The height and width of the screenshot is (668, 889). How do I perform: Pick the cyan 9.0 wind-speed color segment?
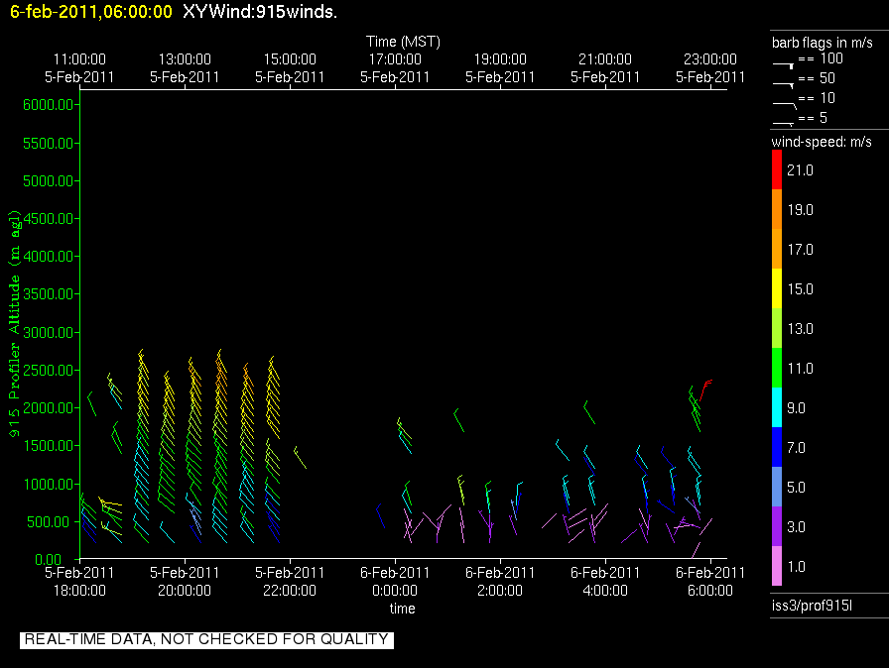coord(777,408)
